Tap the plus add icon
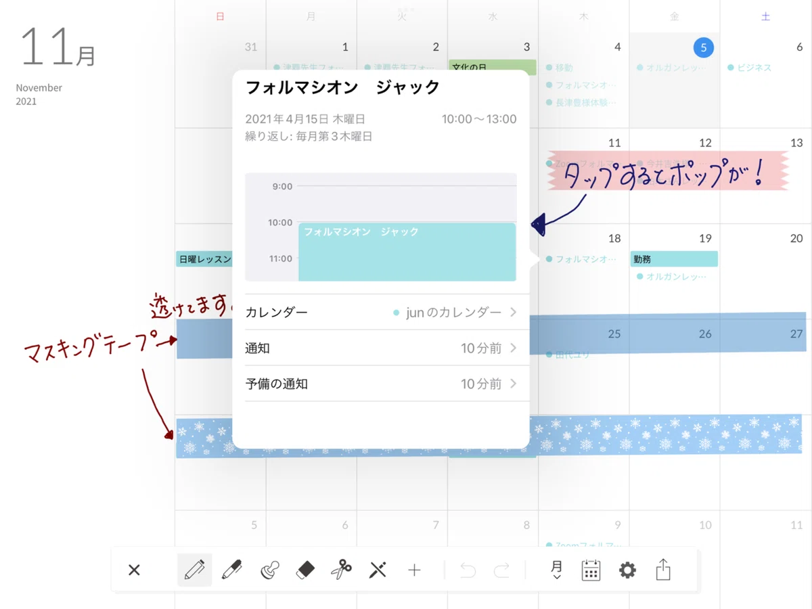This screenshot has height=609, width=812. click(414, 570)
